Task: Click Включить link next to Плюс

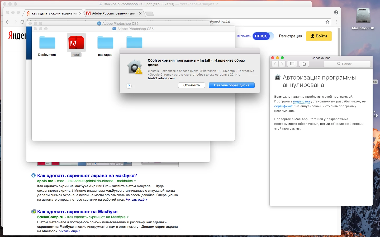Action: click(244, 36)
